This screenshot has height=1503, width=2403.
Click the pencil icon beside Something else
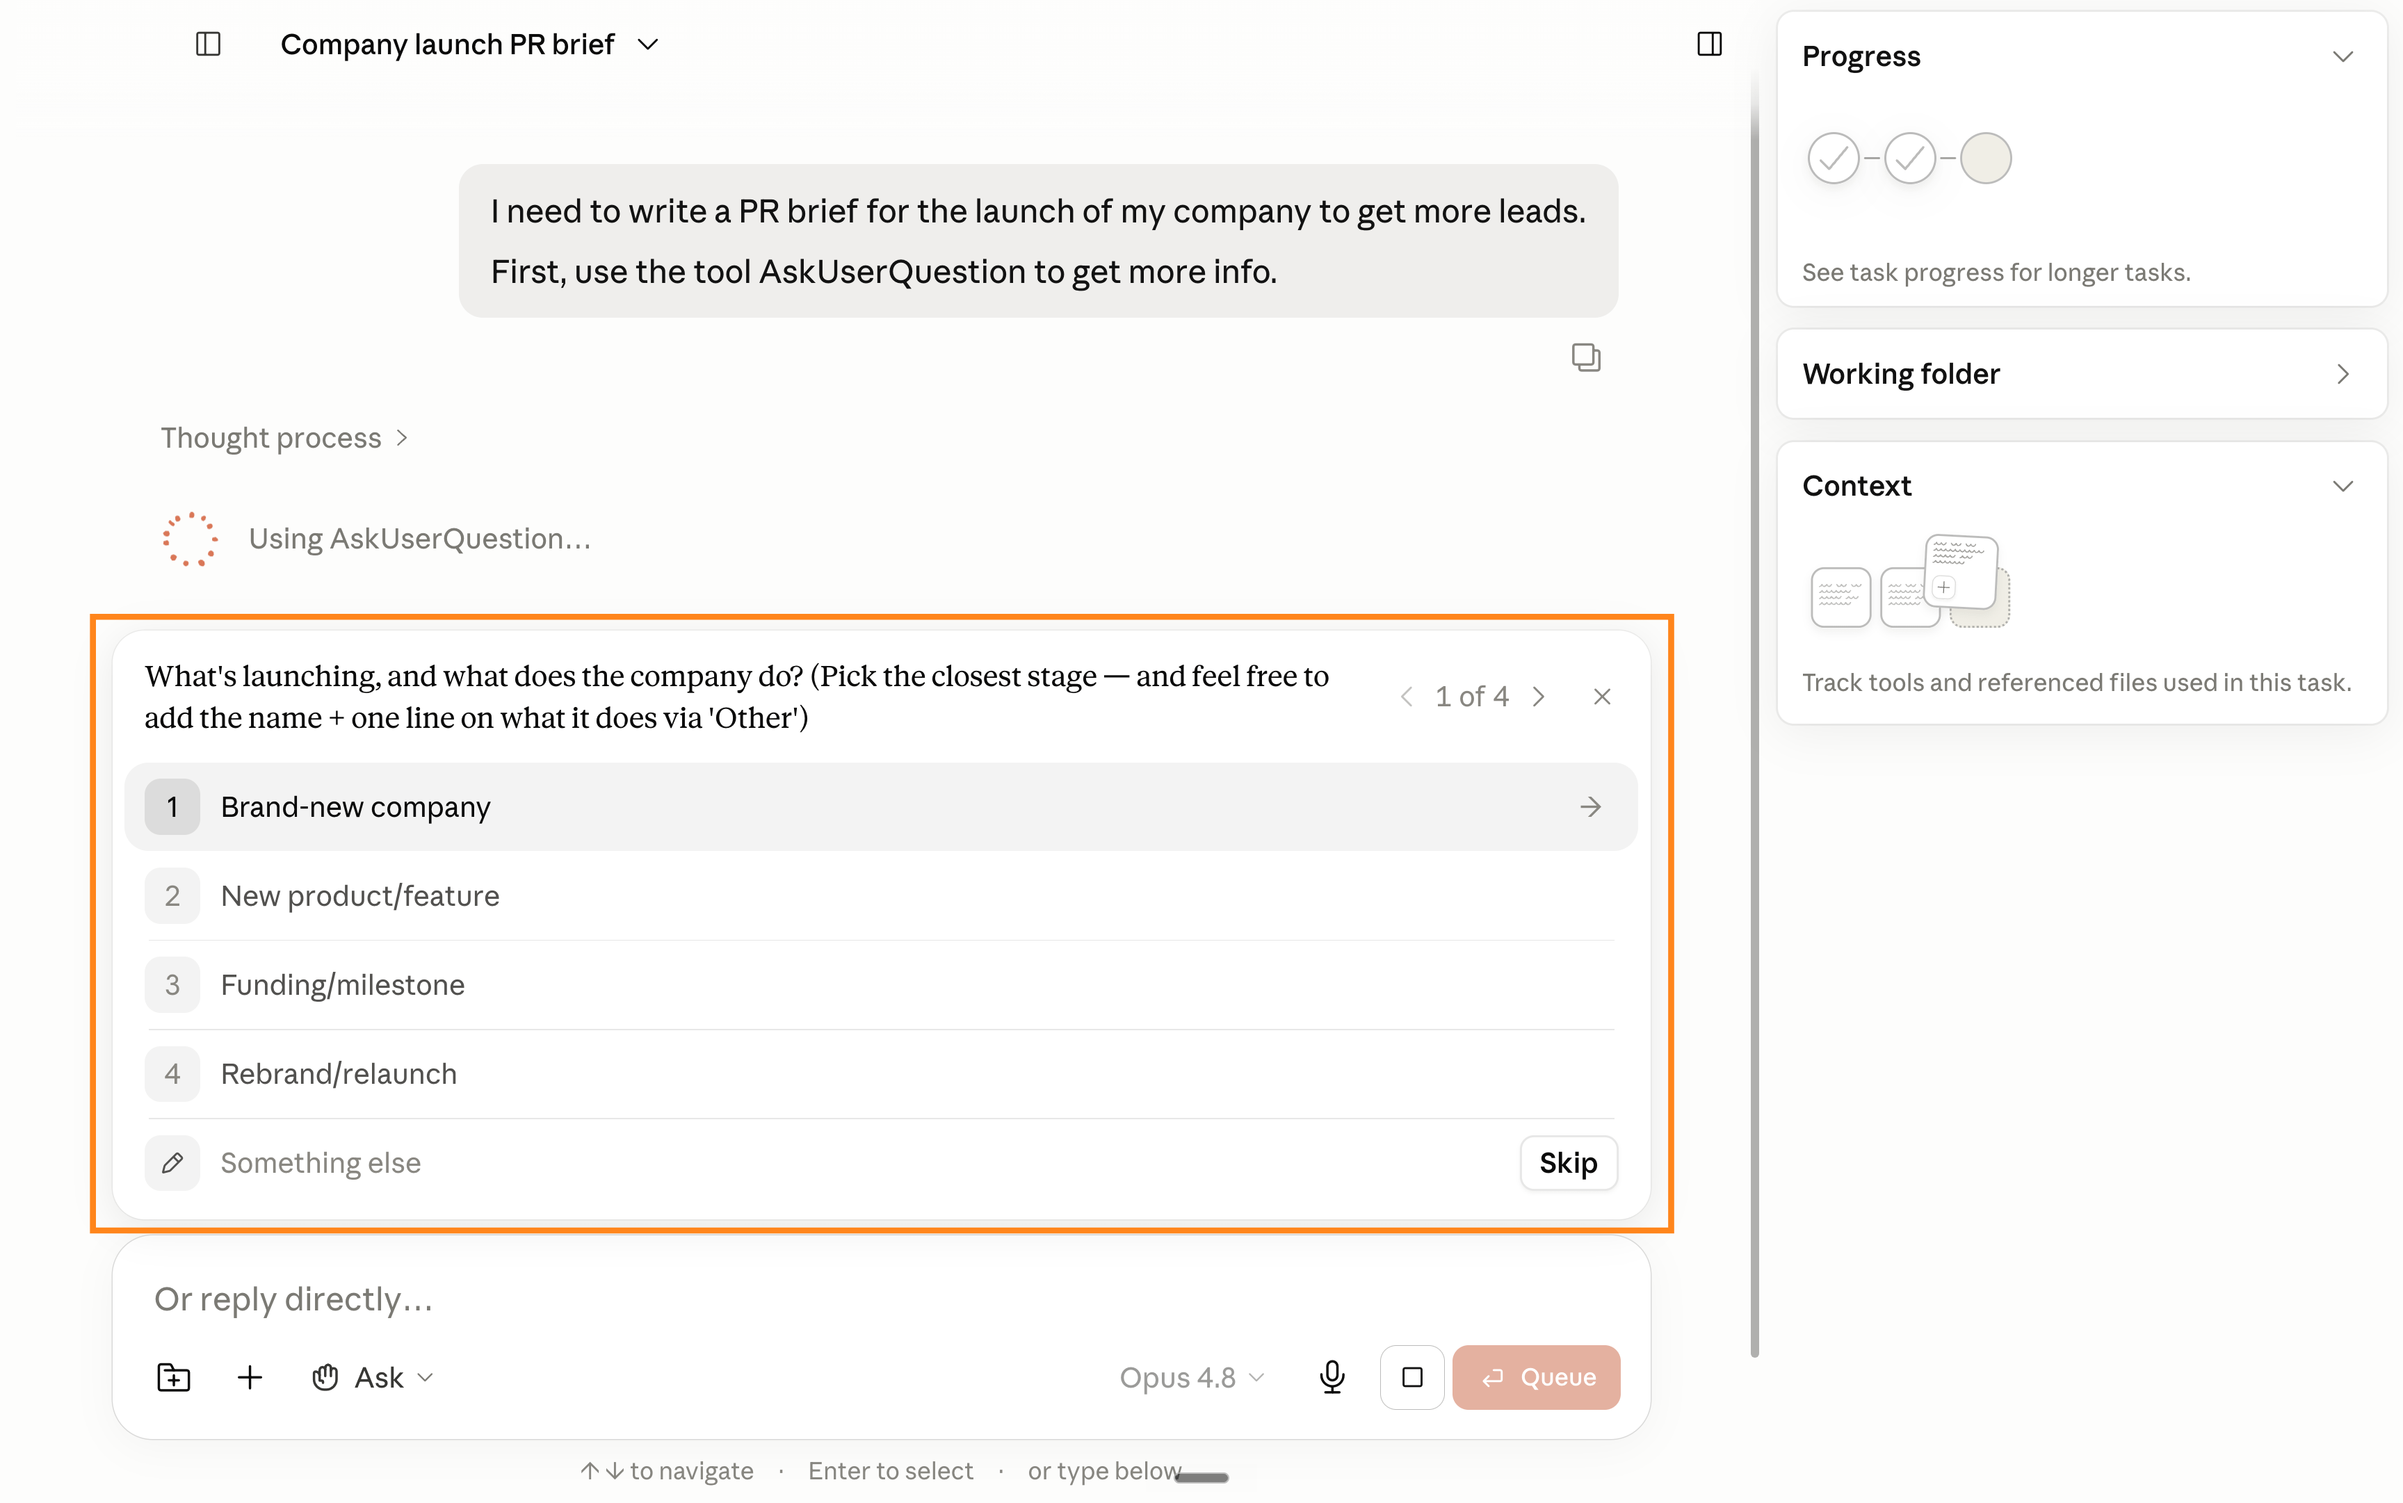tap(172, 1162)
